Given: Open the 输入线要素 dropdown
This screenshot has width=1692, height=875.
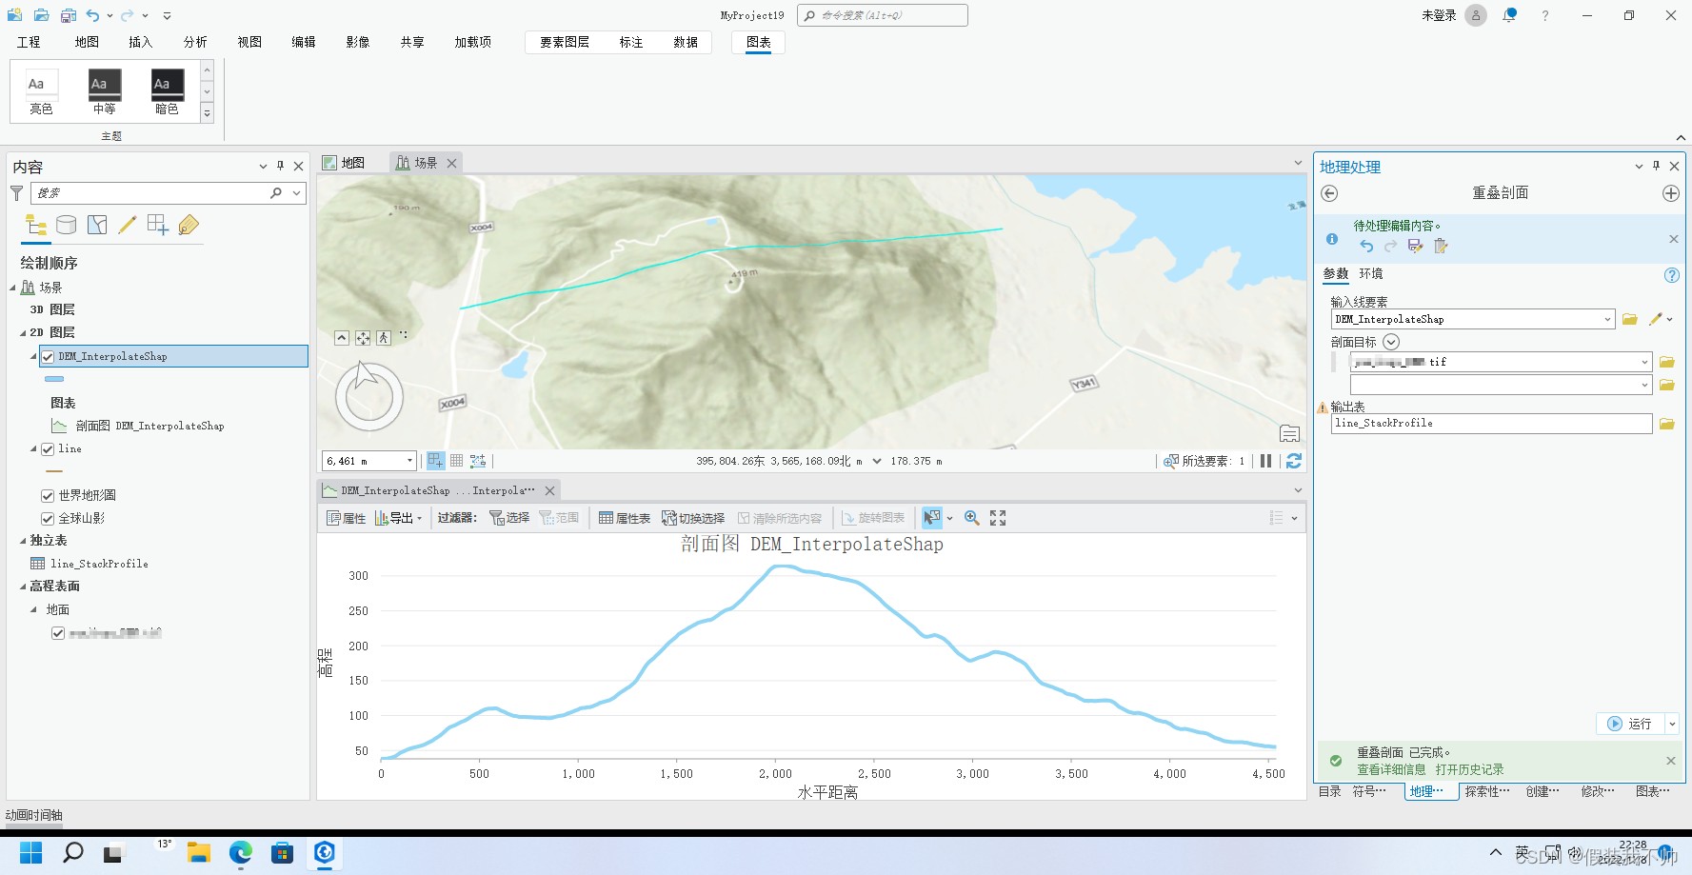Looking at the screenshot, I should pos(1607,319).
